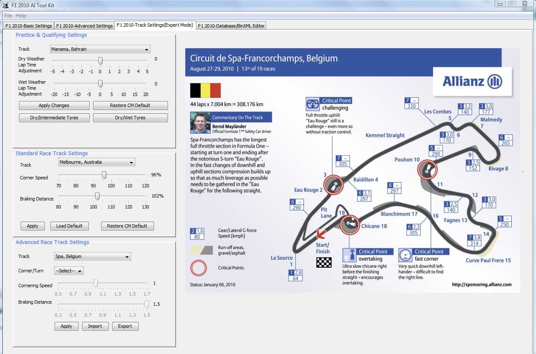Click the Kemmel Straight label
This screenshot has height=354, width=536.
tap(385, 135)
